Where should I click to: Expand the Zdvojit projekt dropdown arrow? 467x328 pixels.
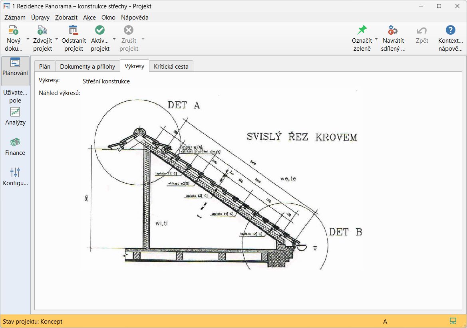click(x=57, y=40)
